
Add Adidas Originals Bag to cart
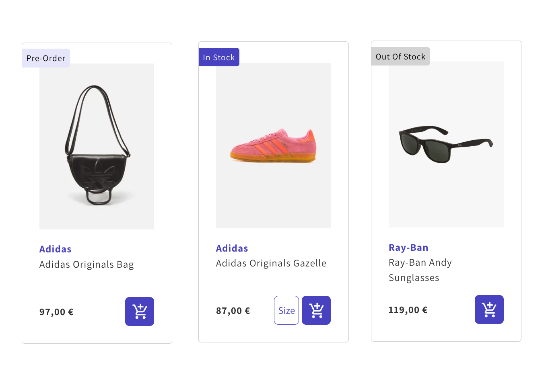(x=139, y=311)
